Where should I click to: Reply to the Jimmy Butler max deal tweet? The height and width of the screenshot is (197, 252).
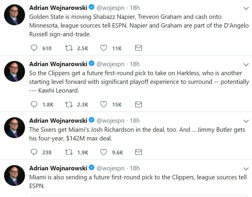34,152
